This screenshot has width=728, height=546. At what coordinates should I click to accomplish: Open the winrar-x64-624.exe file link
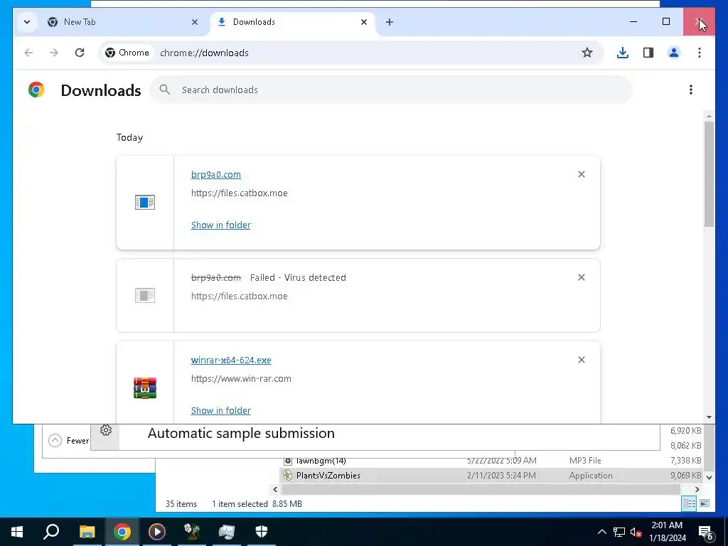pos(231,360)
